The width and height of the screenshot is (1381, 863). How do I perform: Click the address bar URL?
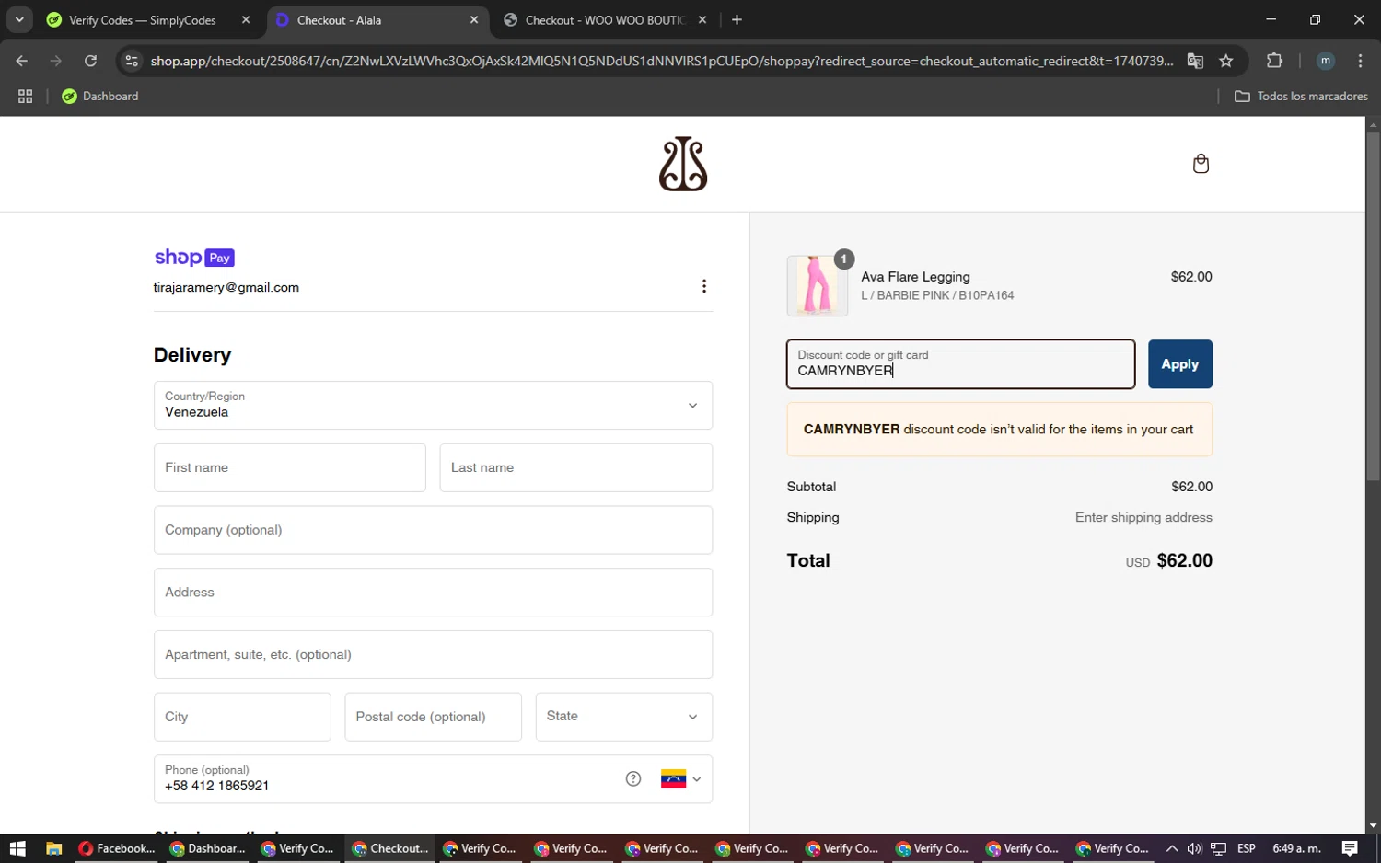pyautogui.click(x=662, y=61)
